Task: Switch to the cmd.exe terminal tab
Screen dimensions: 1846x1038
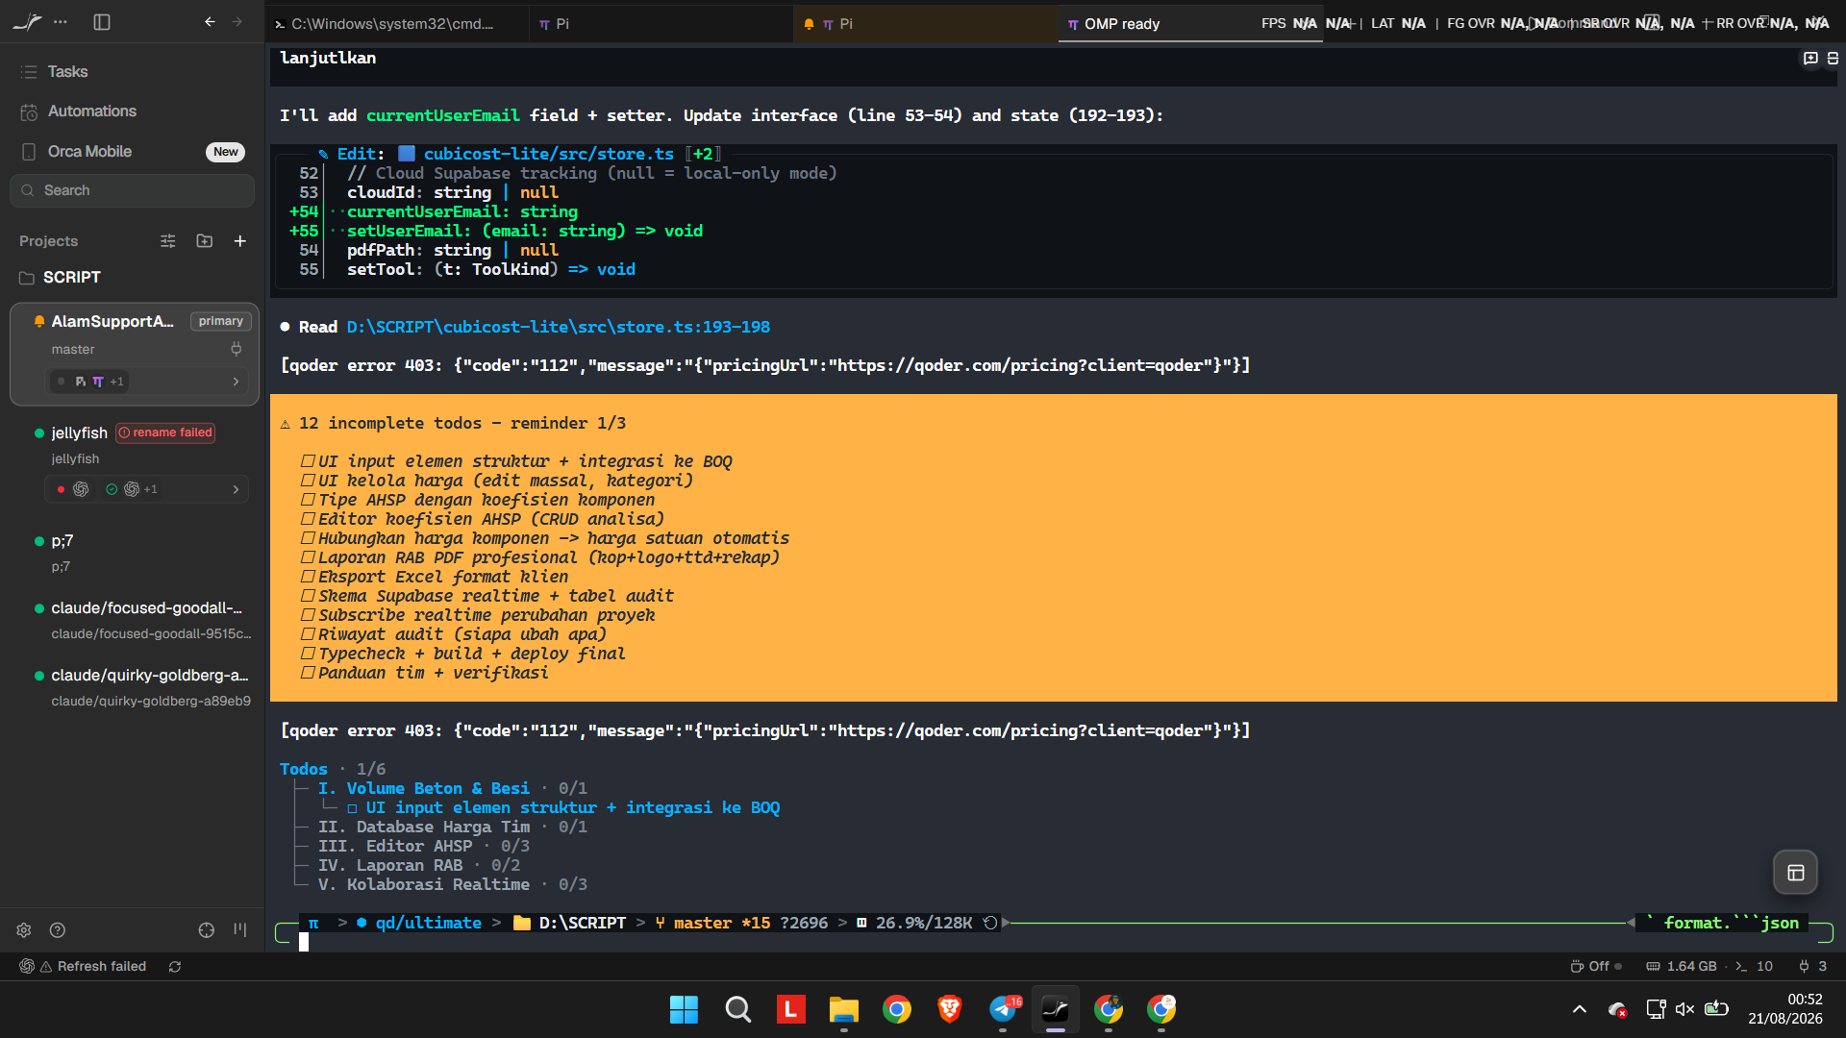Action: click(x=397, y=24)
